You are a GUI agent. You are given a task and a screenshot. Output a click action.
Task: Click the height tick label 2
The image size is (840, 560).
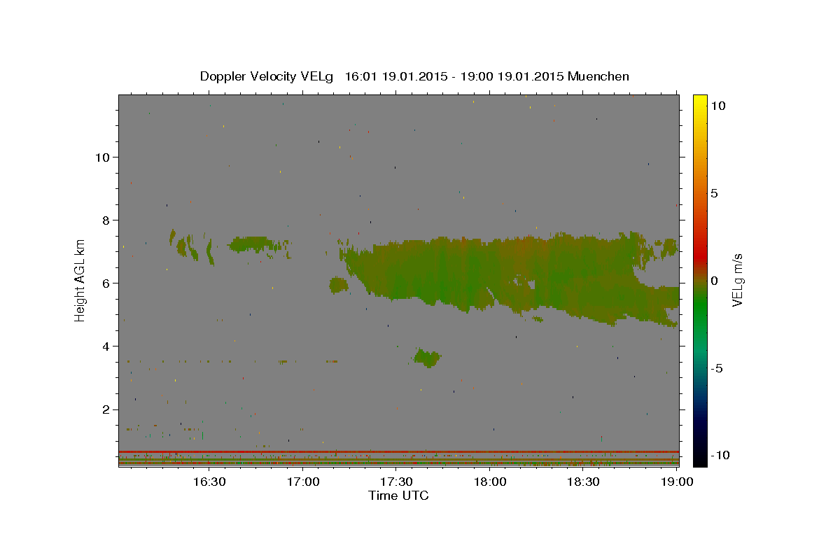tap(106, 409)
